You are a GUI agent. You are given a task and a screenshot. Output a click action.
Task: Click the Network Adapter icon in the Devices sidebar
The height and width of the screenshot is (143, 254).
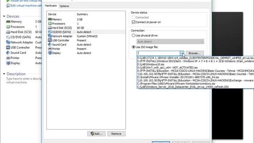pyautogui.click(x=8, y=43)
